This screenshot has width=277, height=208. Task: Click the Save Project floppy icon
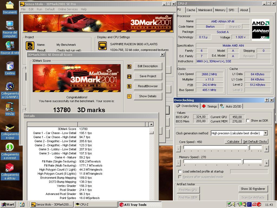129,76
